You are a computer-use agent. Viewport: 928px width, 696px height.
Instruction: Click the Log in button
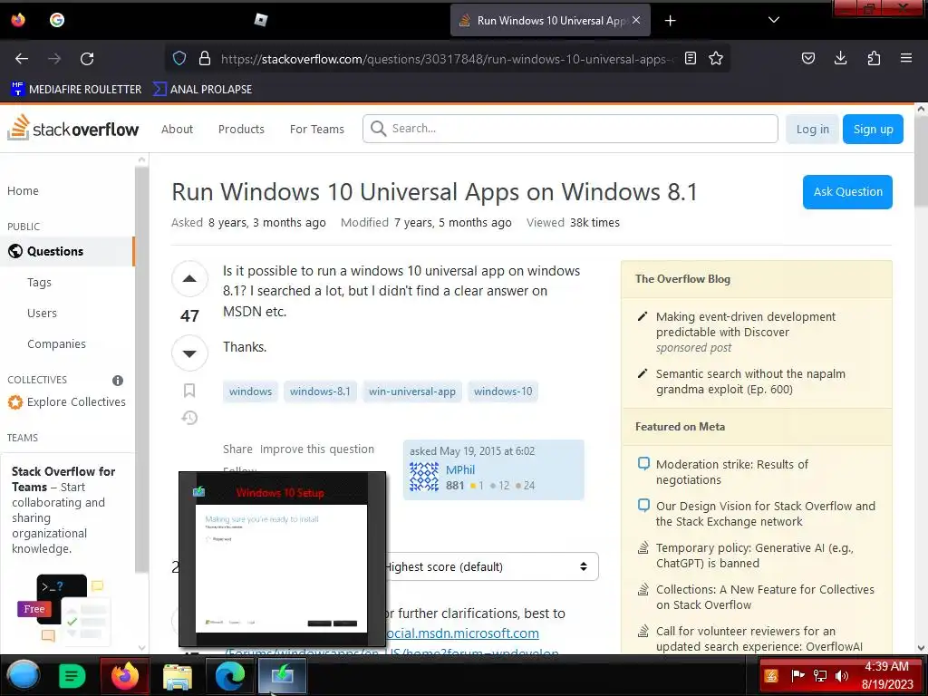[x=813, y=129]
